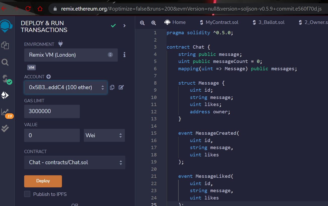Open the Solidity compiler plugin icon
This screenshot has width=328, height=206.
click(x=7, y=79)
